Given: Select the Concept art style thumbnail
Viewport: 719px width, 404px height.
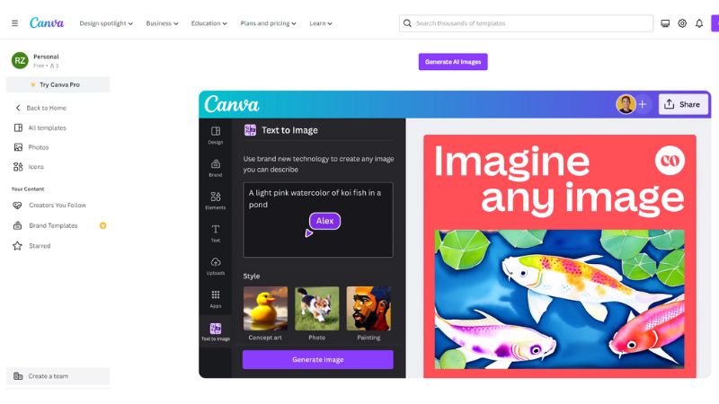Looking at the screenshot, I should click(x=265, y=309).
